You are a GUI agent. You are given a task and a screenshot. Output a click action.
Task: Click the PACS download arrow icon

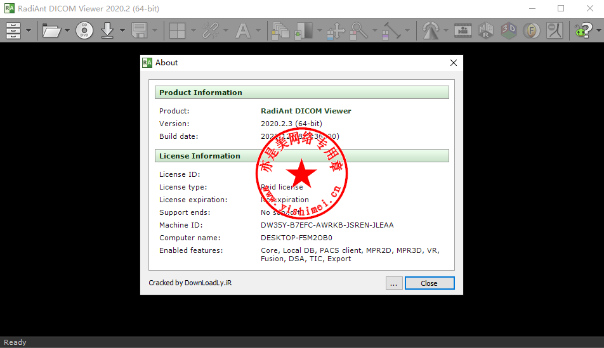tap(107, 30)
